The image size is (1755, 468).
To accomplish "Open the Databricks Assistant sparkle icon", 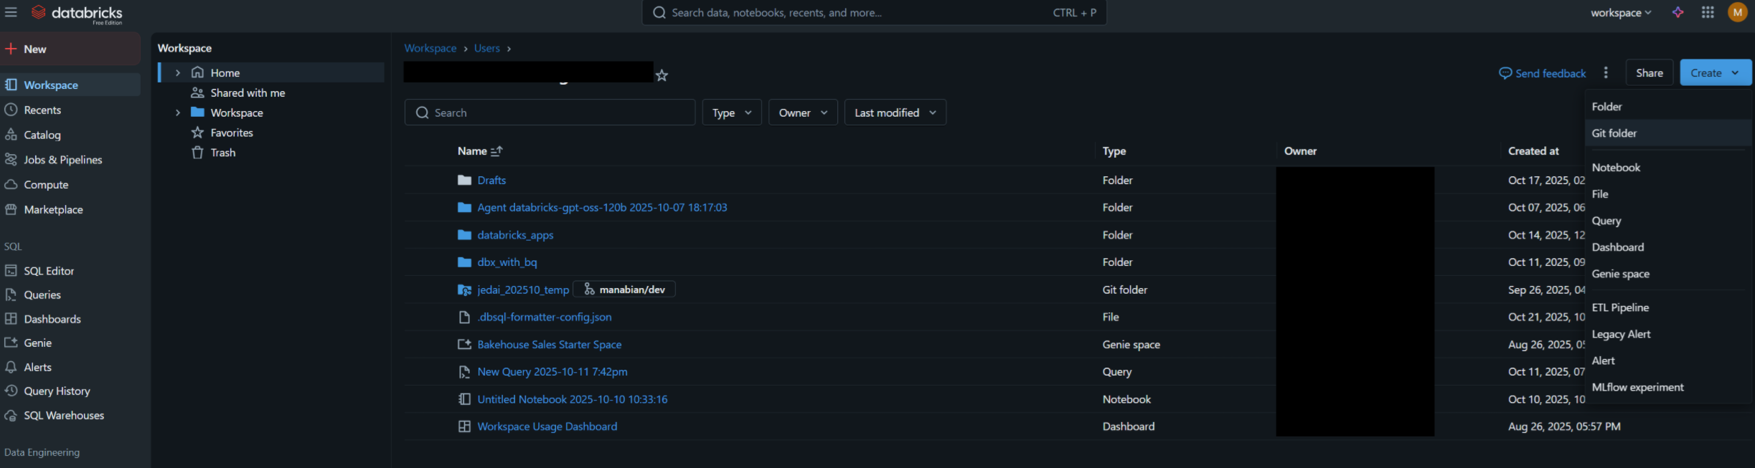I will click(1678, 12).
